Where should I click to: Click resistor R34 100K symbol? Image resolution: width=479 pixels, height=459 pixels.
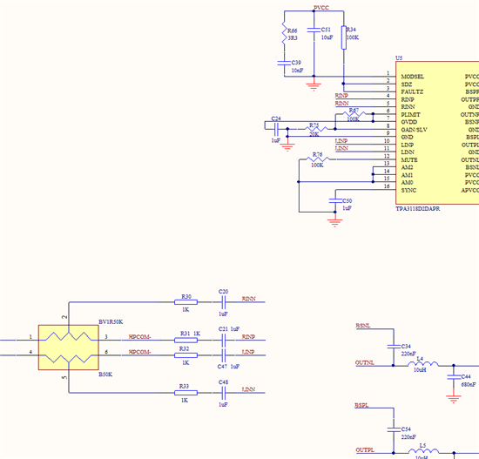(x=344, y=37)
